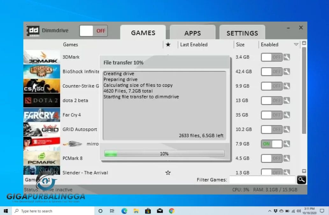This screenshot has height=215, width=329.
Task: Open wrench settings for the 7.9 GB game
Action: [x=287, y=144]
